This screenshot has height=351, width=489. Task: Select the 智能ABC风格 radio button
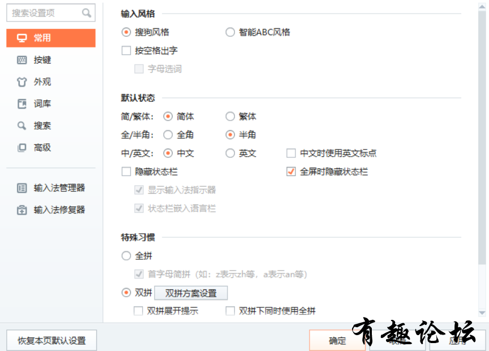230,32
